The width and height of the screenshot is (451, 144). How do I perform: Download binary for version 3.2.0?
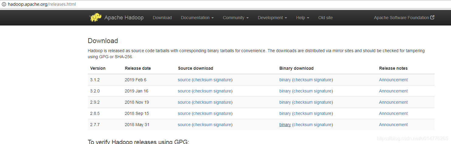click(x=285, y=91)
